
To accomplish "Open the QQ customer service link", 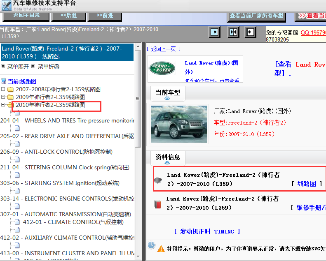I will point(313,32).
